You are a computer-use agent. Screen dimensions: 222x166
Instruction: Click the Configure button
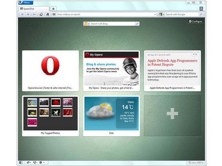[x=195, y=21]
